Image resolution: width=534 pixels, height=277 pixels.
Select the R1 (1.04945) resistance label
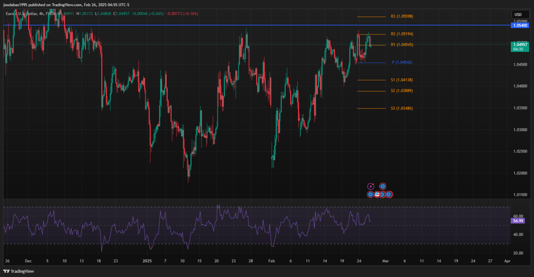[x=402, y=45]
